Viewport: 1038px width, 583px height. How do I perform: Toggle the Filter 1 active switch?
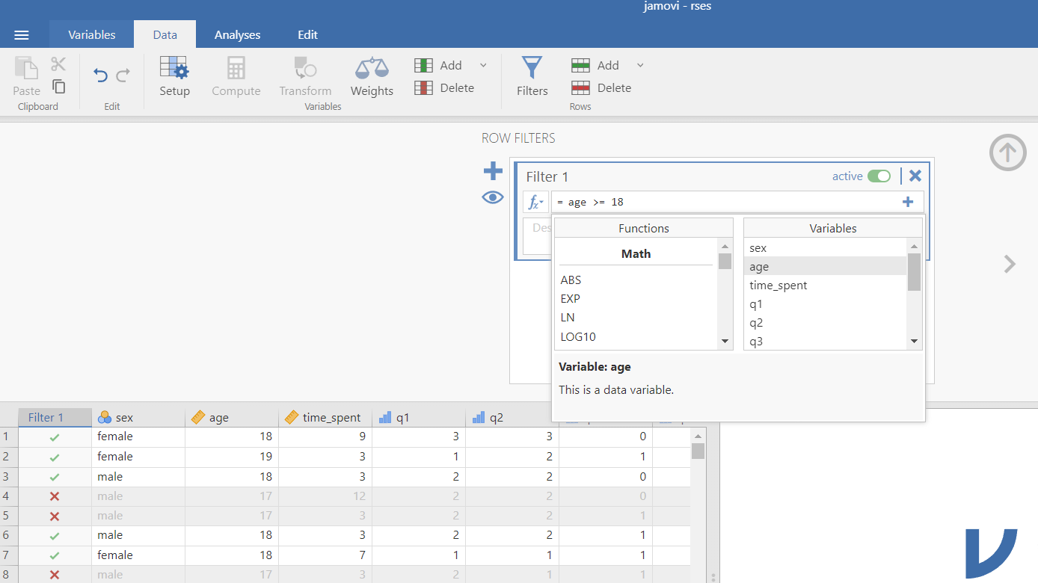click(879, 176)
